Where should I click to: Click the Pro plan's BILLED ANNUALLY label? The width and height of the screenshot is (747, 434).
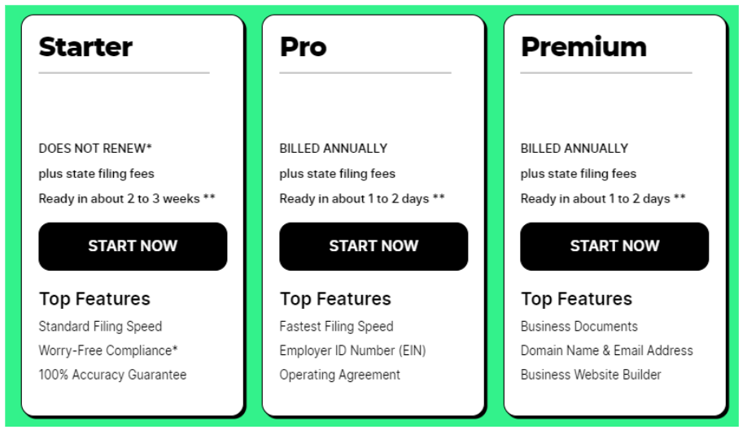point(333,149)
